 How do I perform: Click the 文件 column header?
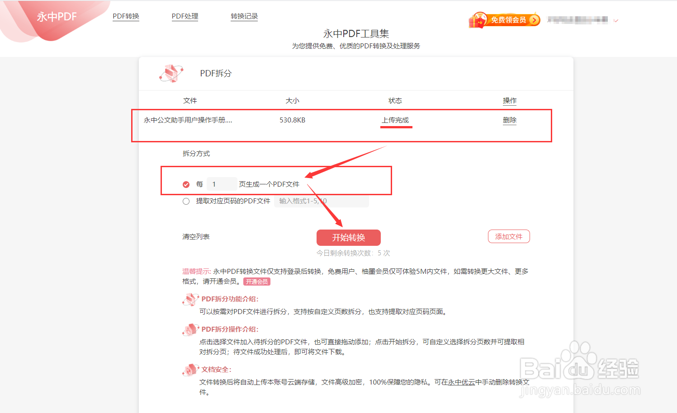(190, 101)
